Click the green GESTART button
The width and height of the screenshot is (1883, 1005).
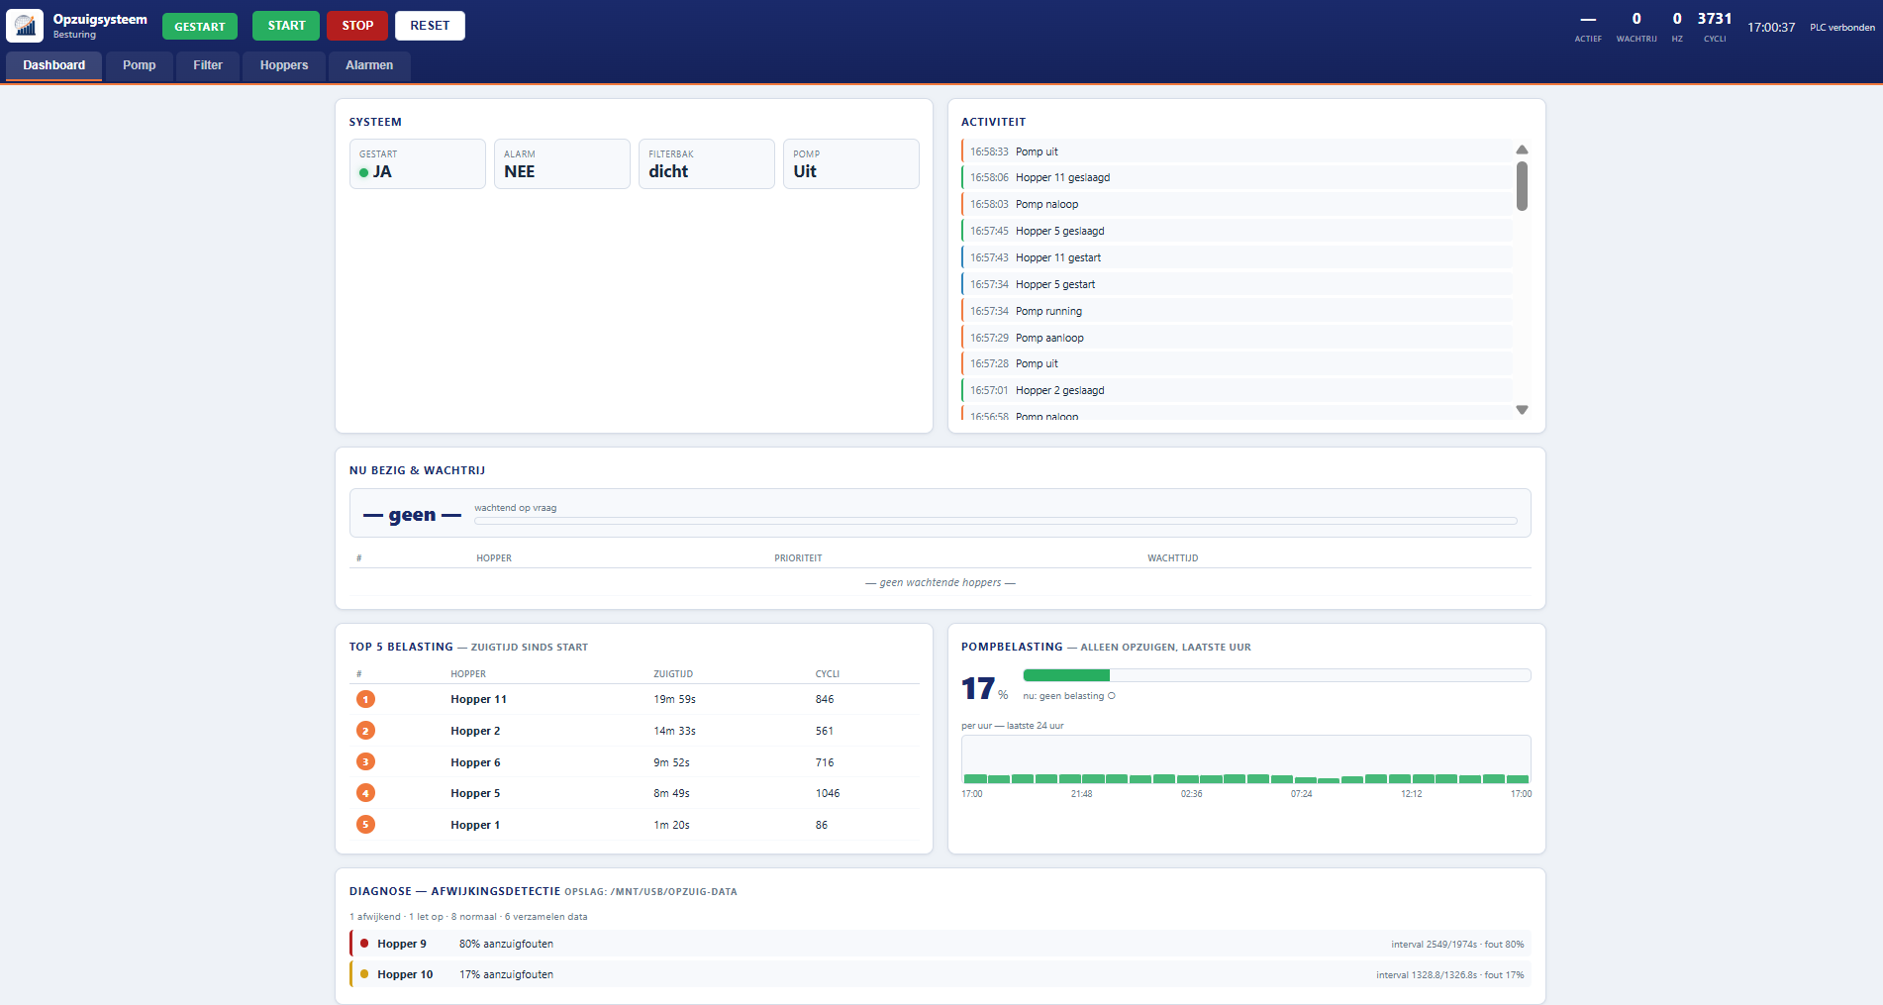coord(200,27)
